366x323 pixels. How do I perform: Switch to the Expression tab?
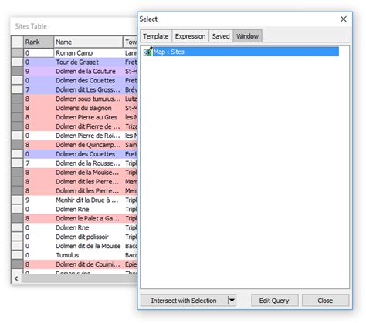190,36
